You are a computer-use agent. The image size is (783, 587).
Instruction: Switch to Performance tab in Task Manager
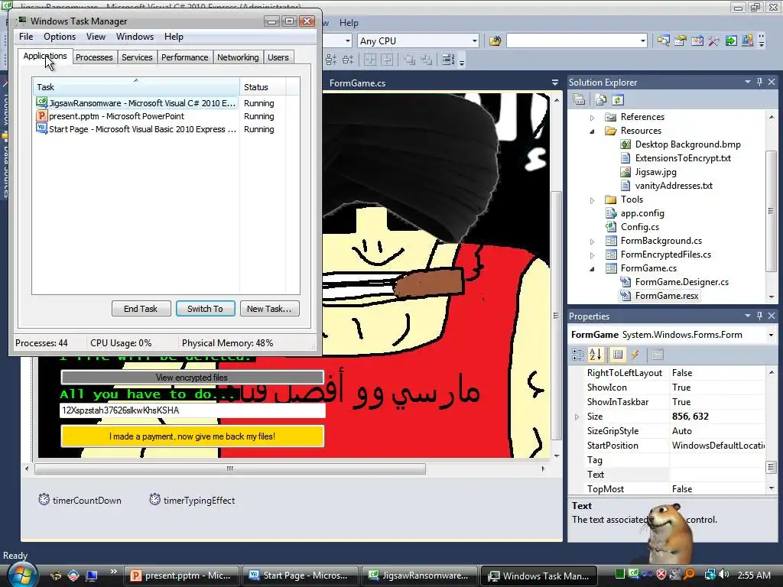184,57
